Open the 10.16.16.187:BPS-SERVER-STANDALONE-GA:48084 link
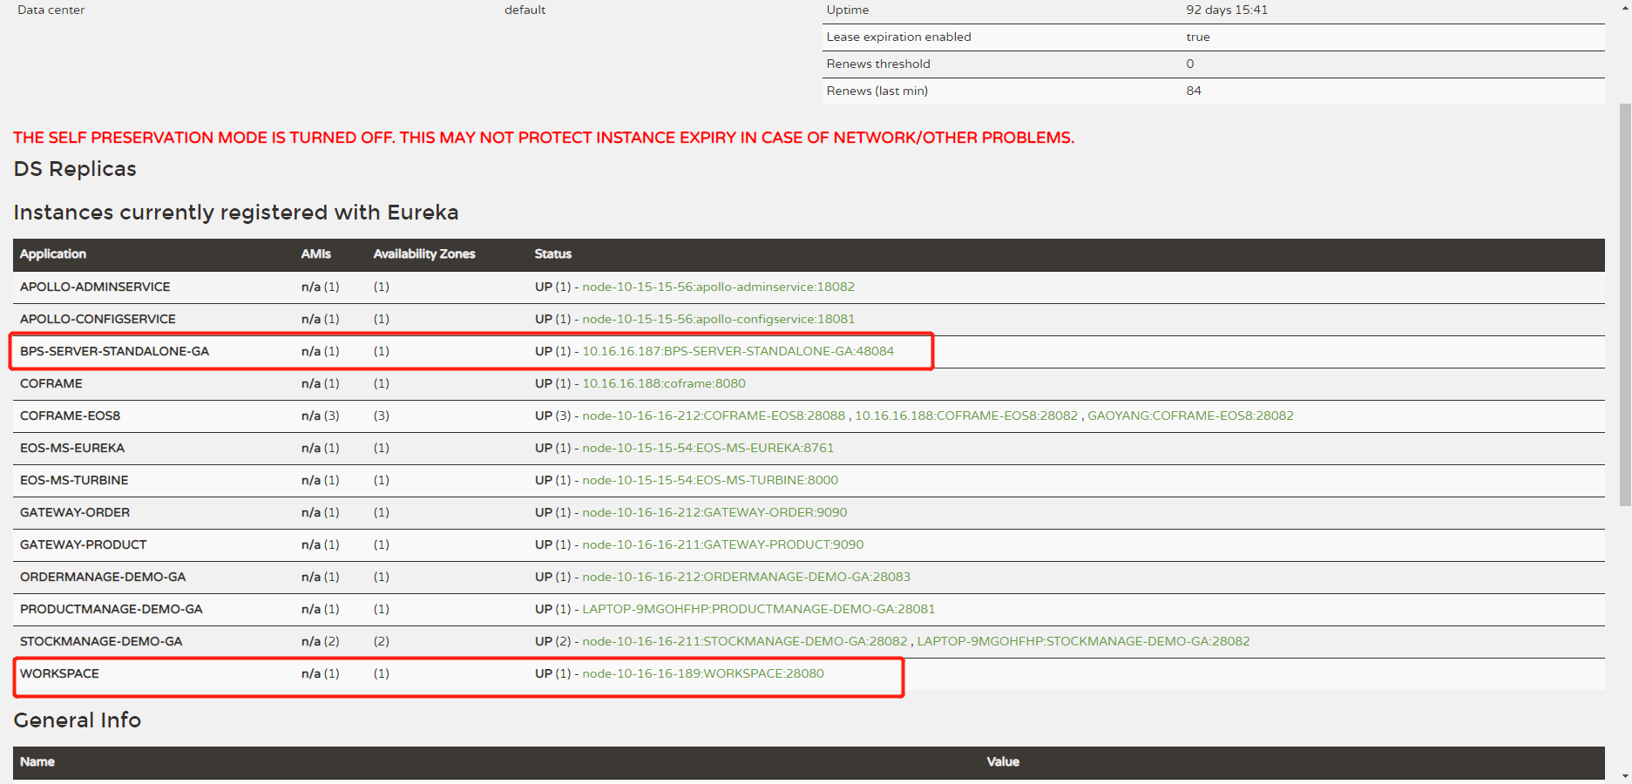The height and width of the screenshot is (784, 1632). [x=738, y=351]
